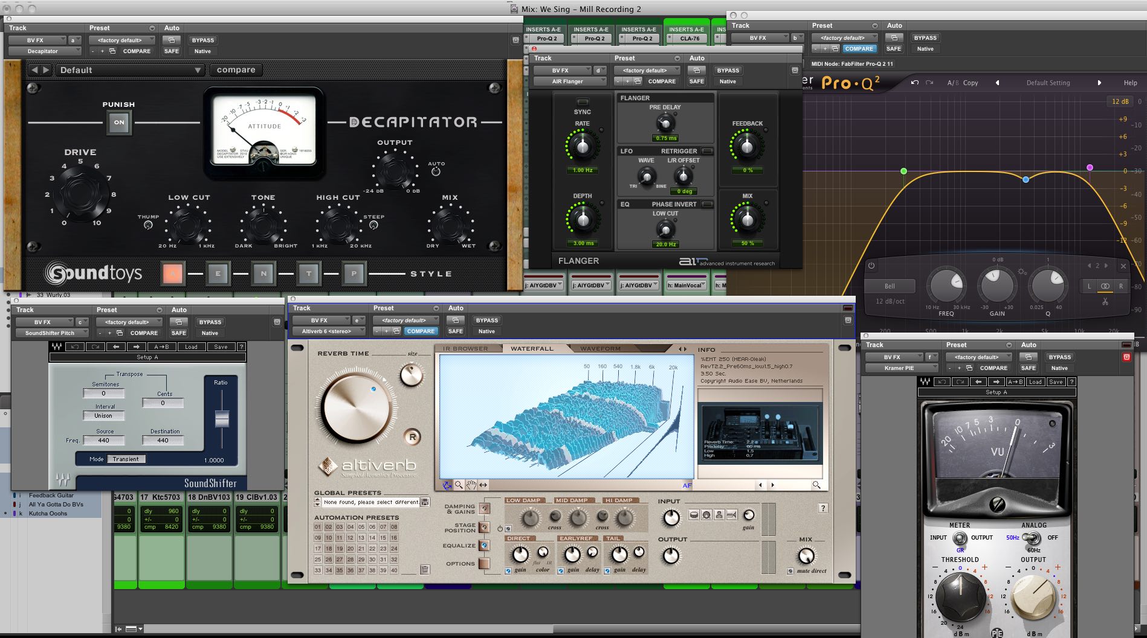Toggle the Decapitator AUTO output switch
The width and height of the screenshot is (1147, 638).
pyautogui.click(x=436, y=172)
